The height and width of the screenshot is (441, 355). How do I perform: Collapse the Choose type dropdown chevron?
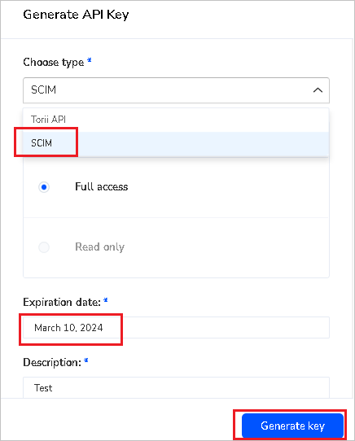coord(318,90)
